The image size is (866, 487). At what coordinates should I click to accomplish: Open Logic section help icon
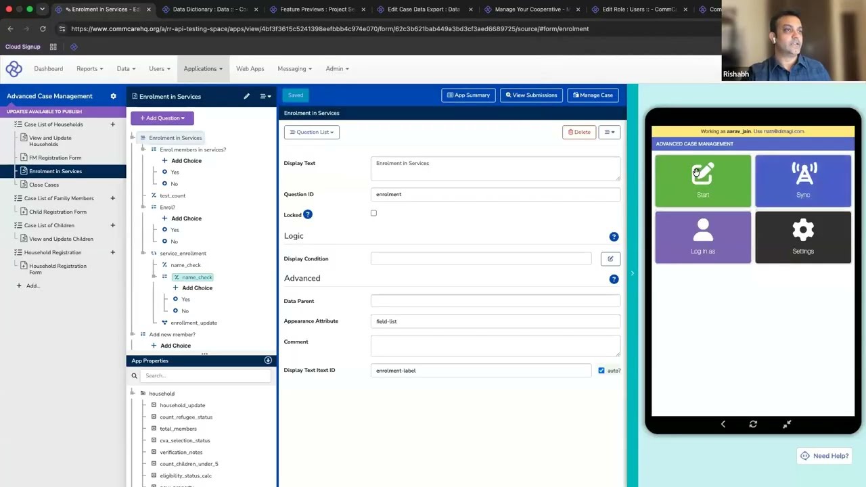click(x=614, y=237)
